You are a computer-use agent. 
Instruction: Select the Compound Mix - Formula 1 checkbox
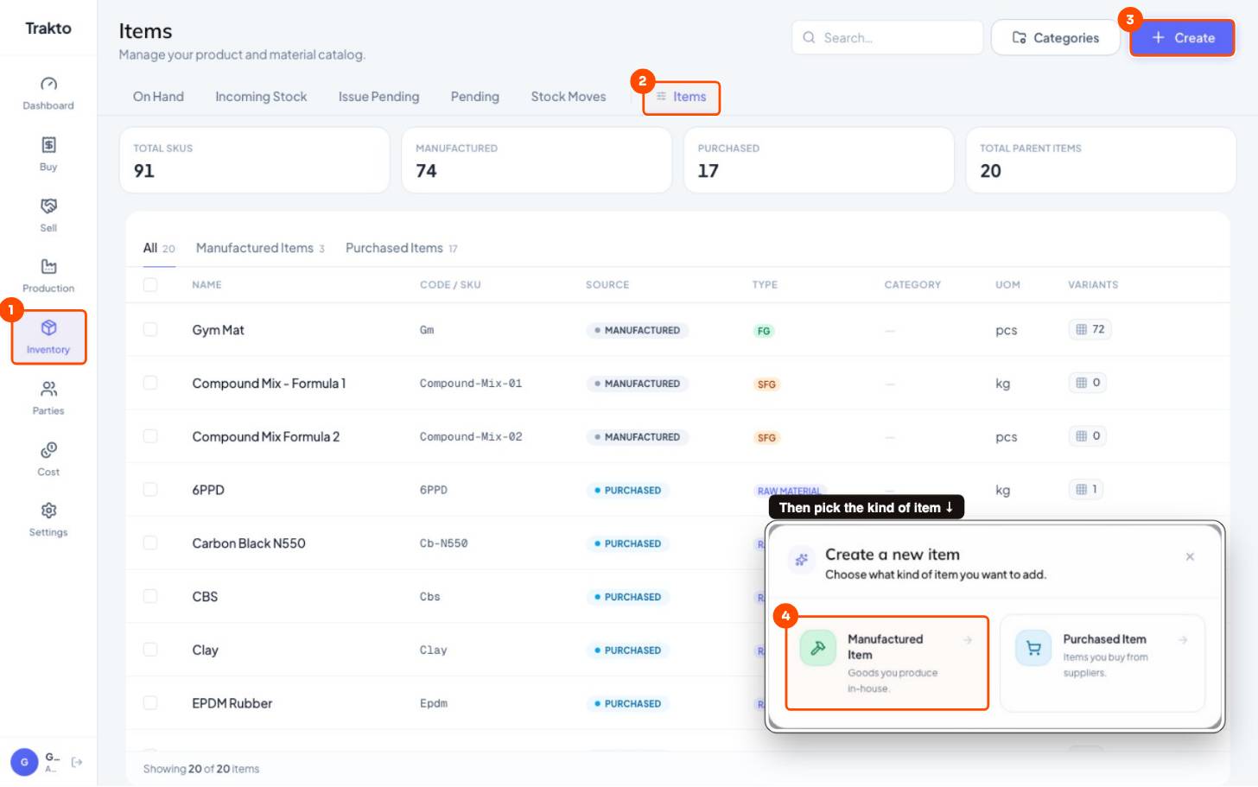(150, 384)
